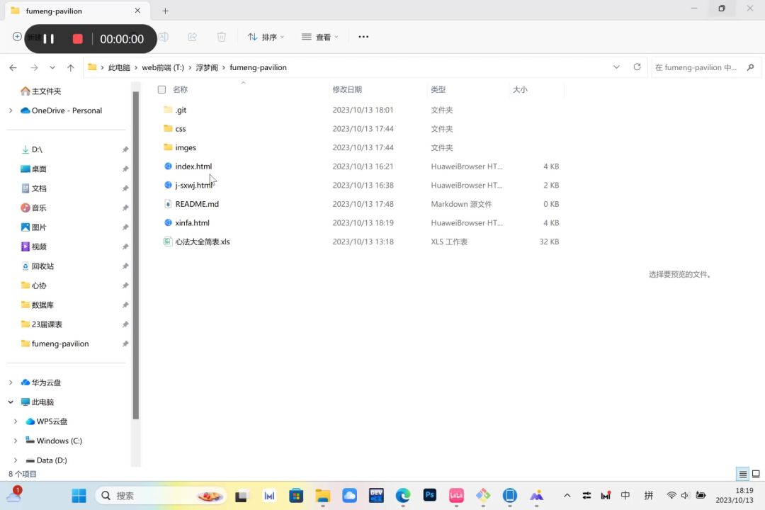Open Microsoft Edge from the taskbar
Viewport: 765px width, 510px height.
[x=402, y=495]
